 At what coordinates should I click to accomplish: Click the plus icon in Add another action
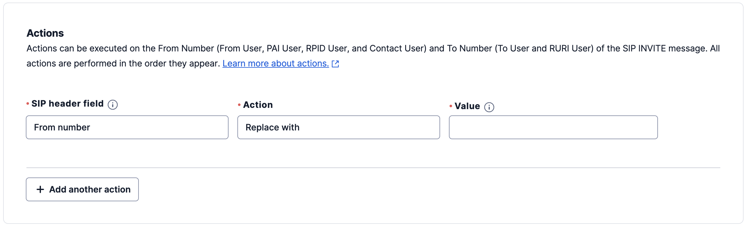click(40, 189)
